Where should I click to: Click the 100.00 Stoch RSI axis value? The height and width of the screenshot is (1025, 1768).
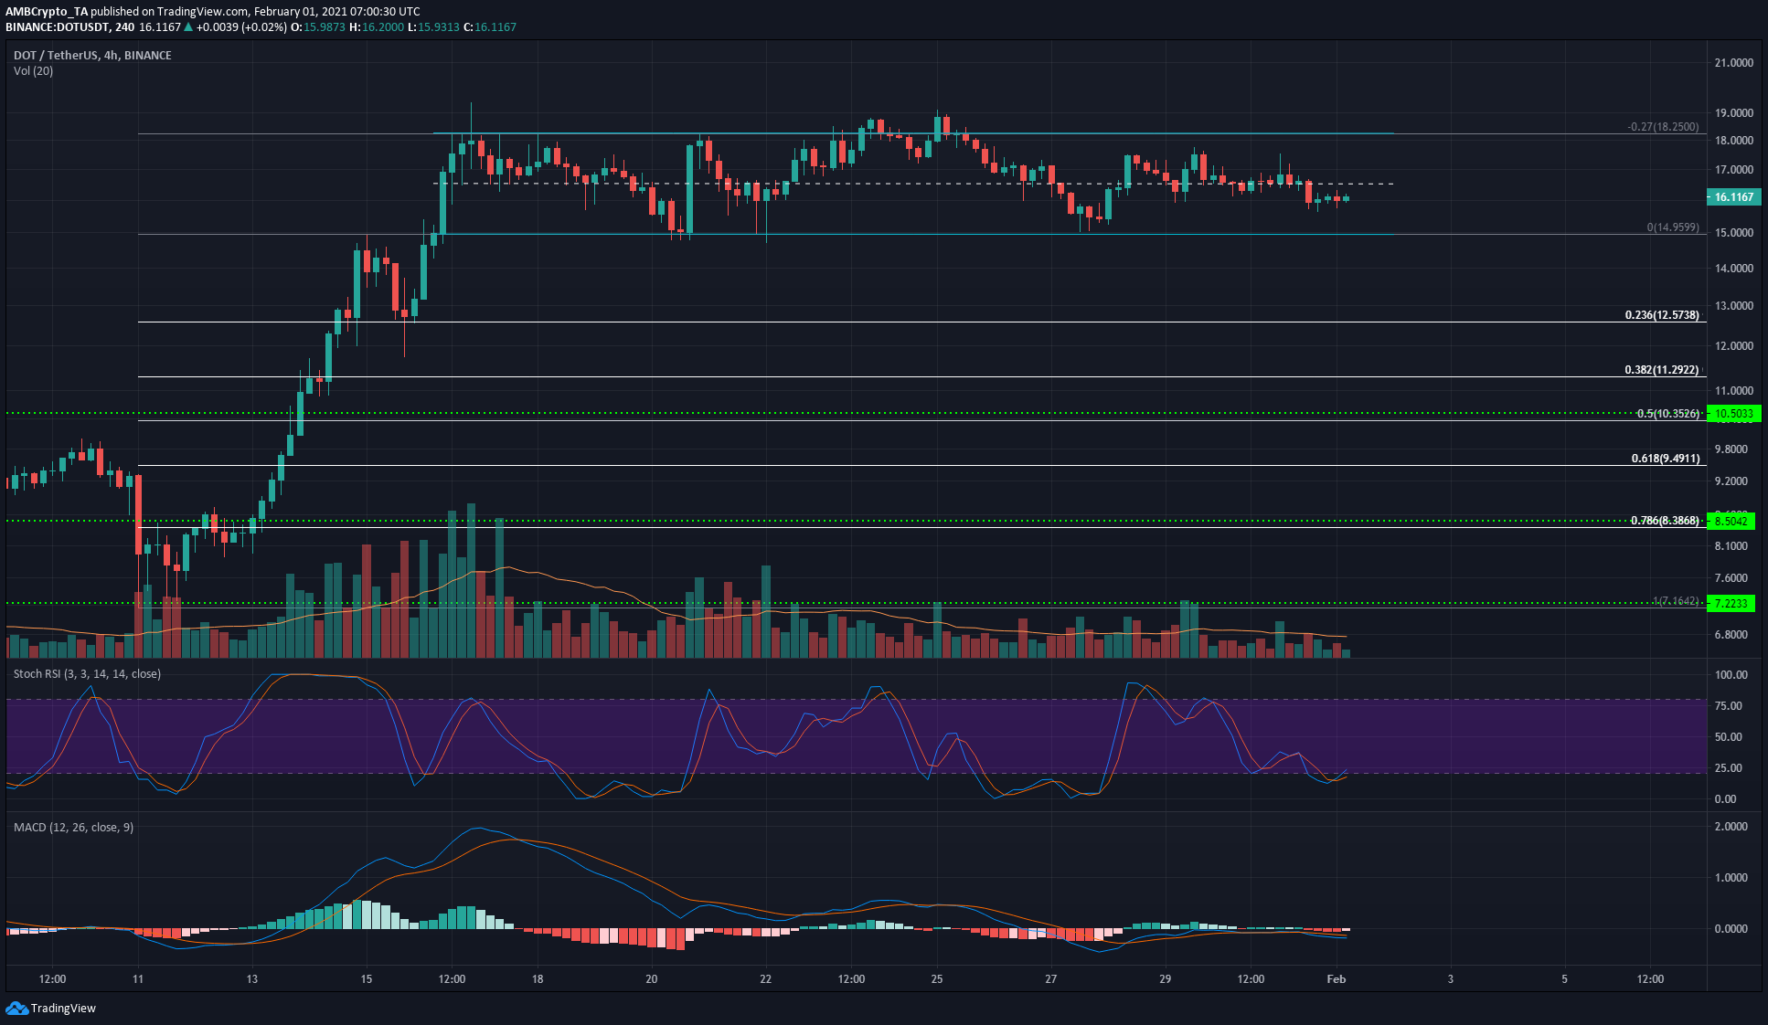click(1731, 675)
